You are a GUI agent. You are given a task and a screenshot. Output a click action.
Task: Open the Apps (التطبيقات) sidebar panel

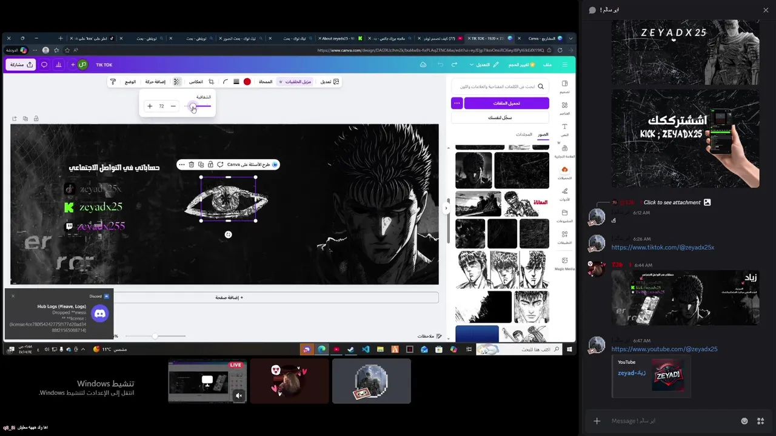[564, 237]
